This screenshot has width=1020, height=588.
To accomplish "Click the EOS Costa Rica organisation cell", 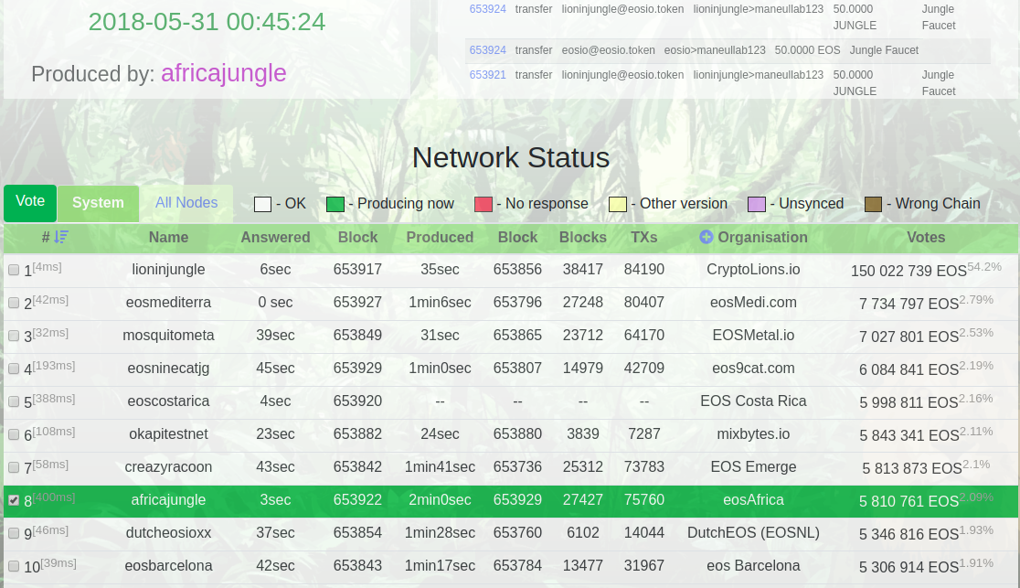I will 753,401.
